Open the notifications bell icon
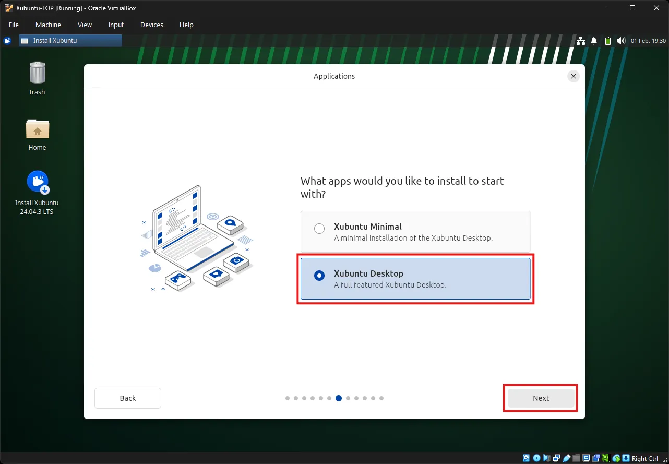 (594, 41)
